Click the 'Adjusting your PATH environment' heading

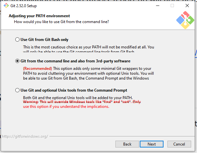39,16
